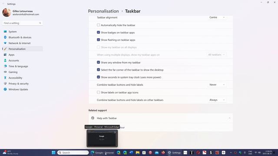
Task: Uncheck Share any window from my taskbar
Action: 99,62
